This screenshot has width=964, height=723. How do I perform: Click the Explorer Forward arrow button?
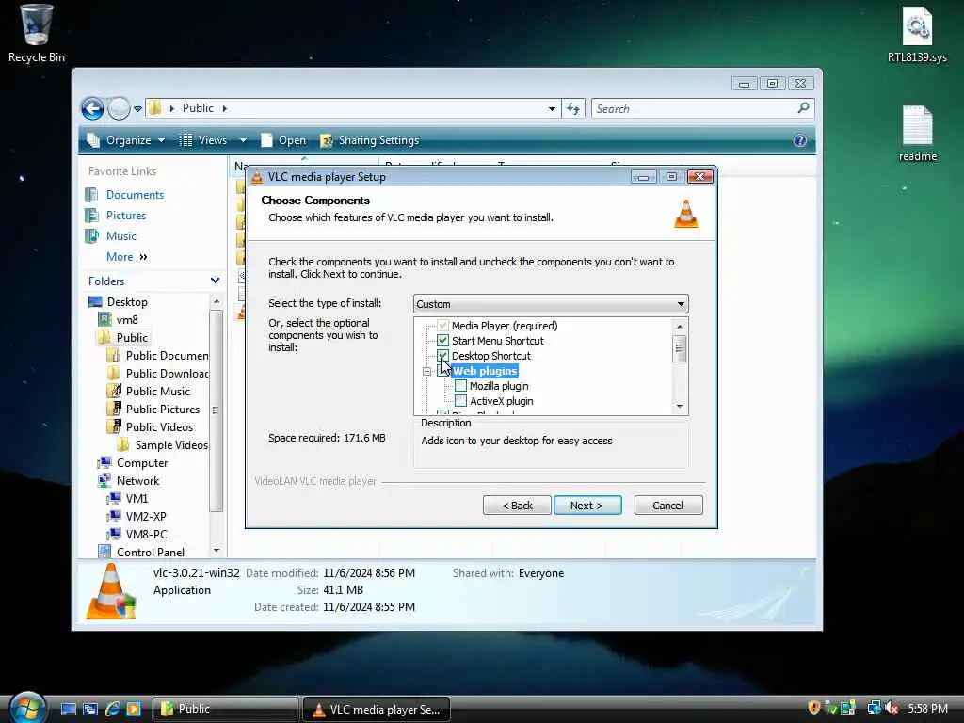pos(119,109)
